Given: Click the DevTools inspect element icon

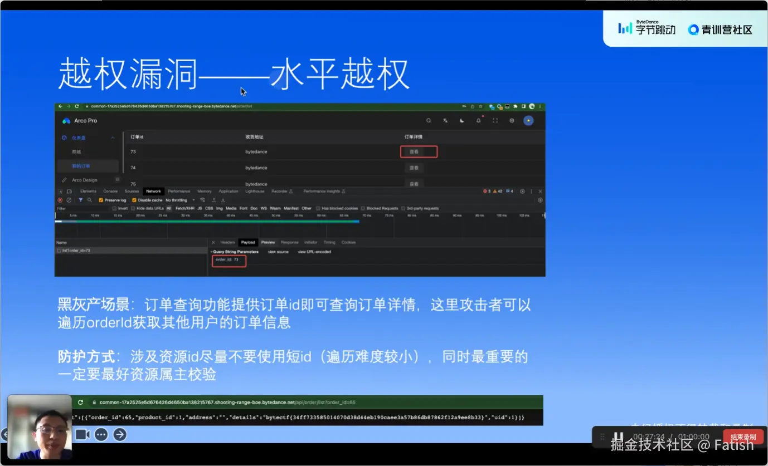Looking at the screenshot, I should (61, 192).
